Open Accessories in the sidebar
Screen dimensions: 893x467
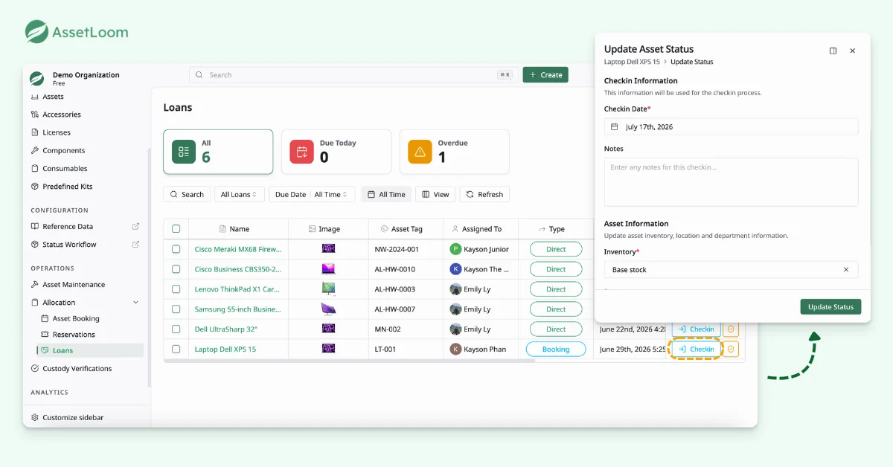coord(61,115)
